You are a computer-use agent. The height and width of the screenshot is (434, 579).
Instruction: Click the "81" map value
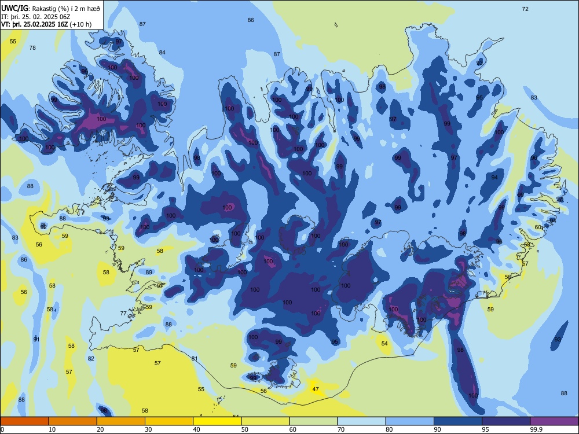click(x=195, y=358)
